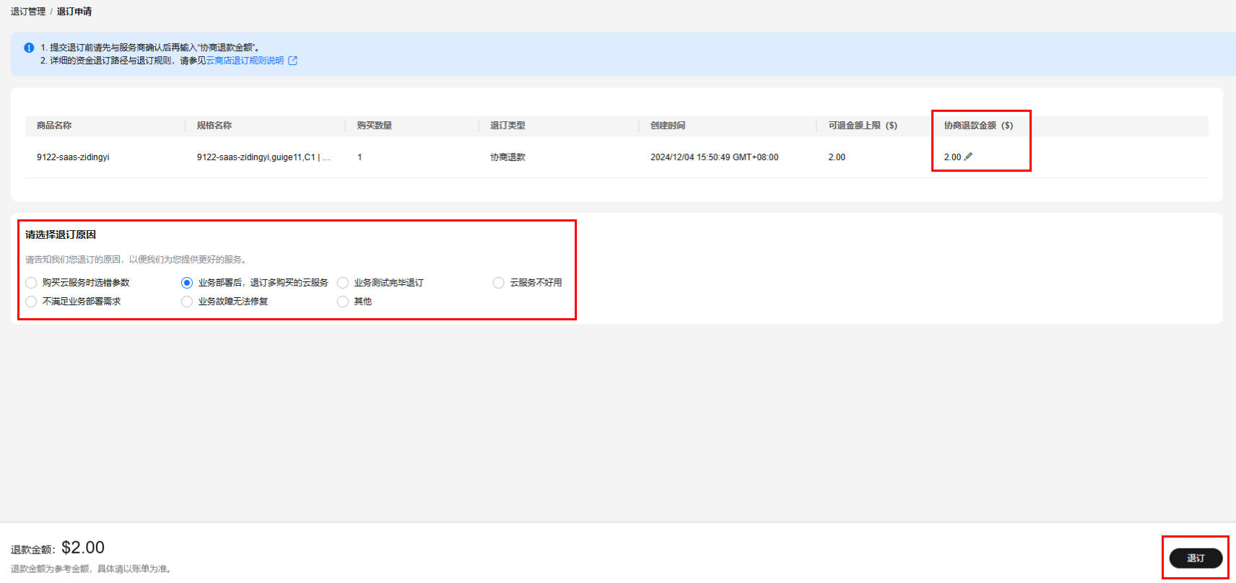
Task: Click the purchase quantity value 1
Action: click(360, 157)
